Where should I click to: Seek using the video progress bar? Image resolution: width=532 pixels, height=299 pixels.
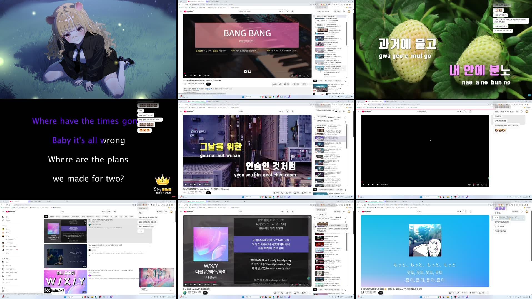click(247, 73)
